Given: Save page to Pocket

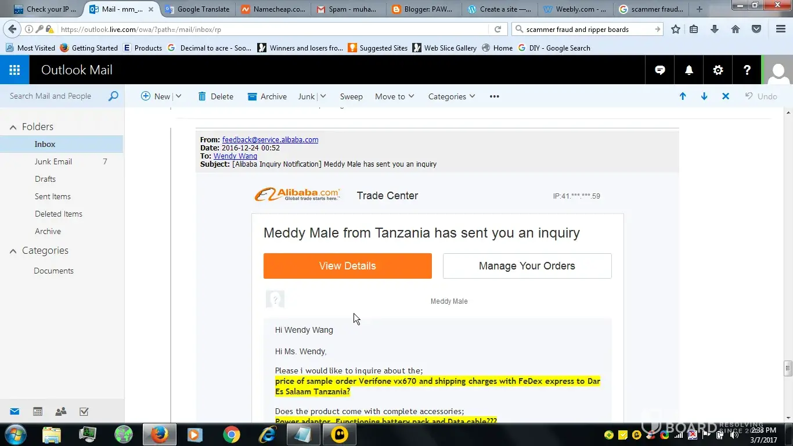Looking at the screenshot, I should coord(756,29).
